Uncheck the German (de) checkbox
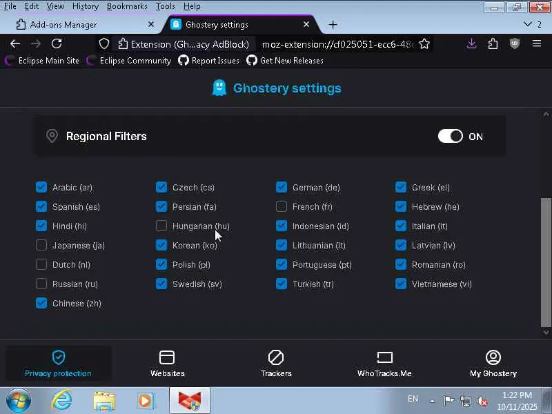The width and height of the screenshot is (552, 414). pyautogui.click(x=282, y=187)
